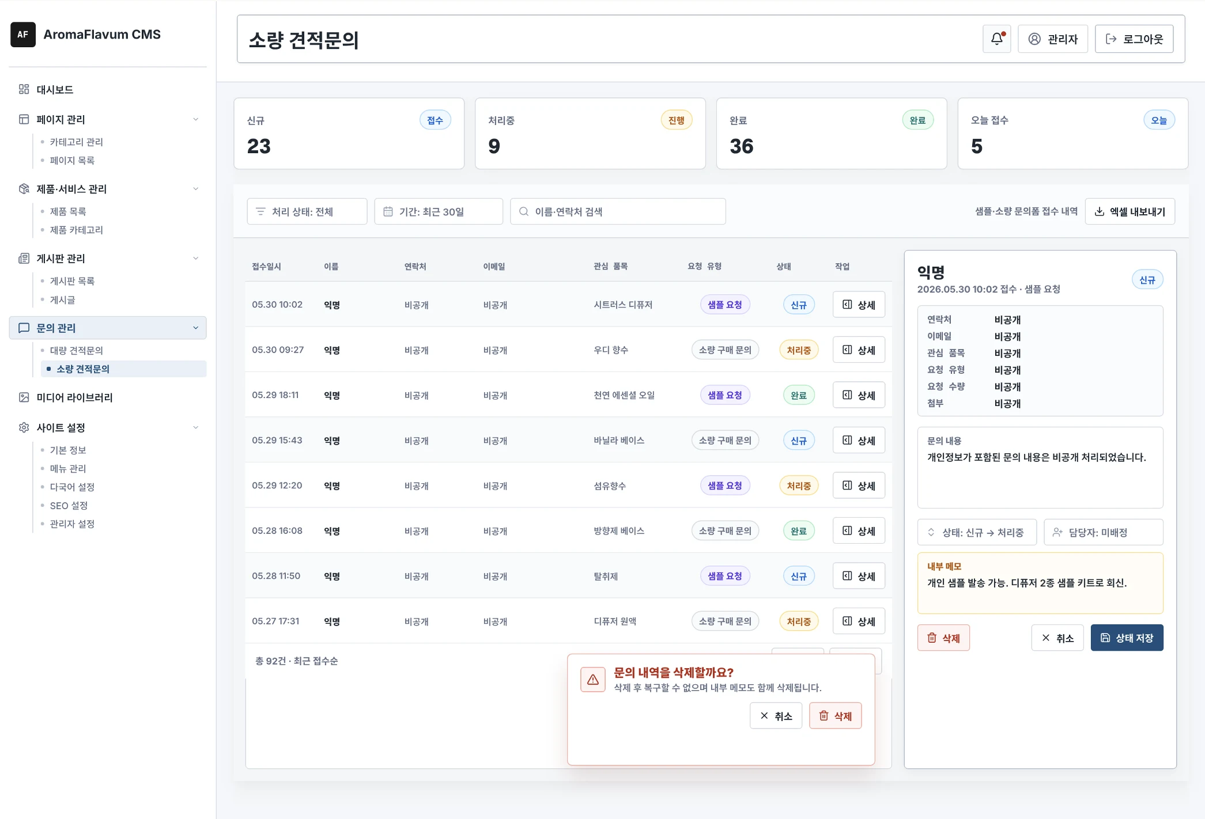
Task: Open 상세 for the 05.27 17:31 row
Action: [859, 621]
